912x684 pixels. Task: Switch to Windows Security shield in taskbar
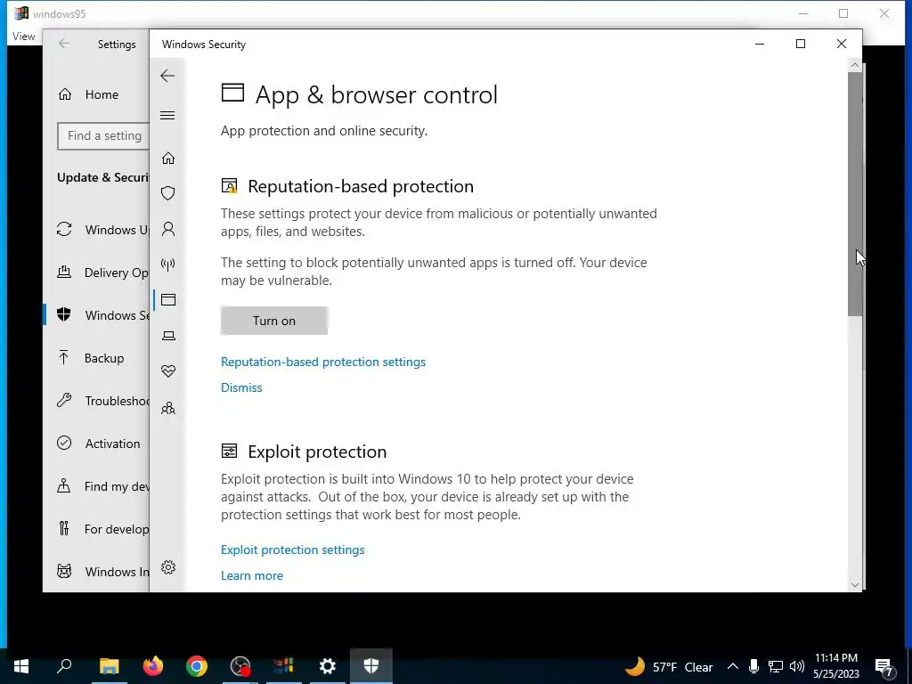point(371,666)
